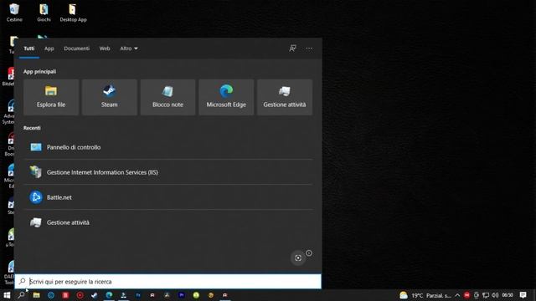
Task: Click the App principali heading
Action: (39, 72)
